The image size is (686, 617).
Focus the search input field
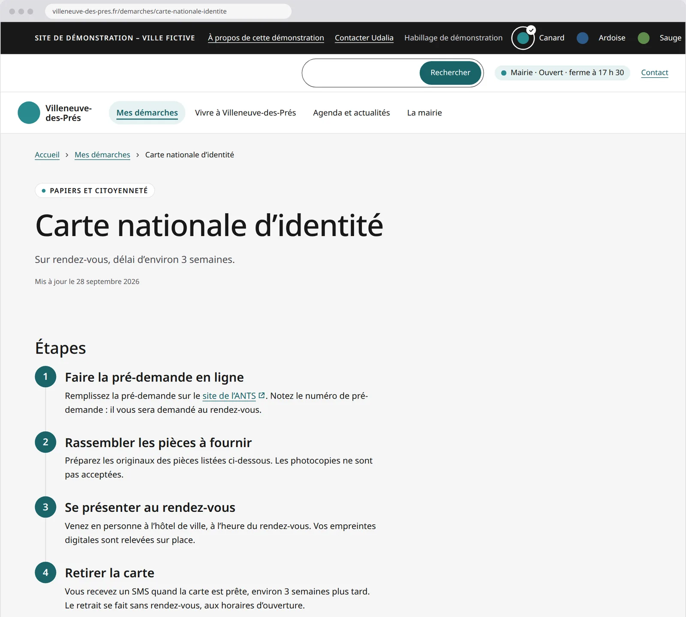[x=361, y=73]
